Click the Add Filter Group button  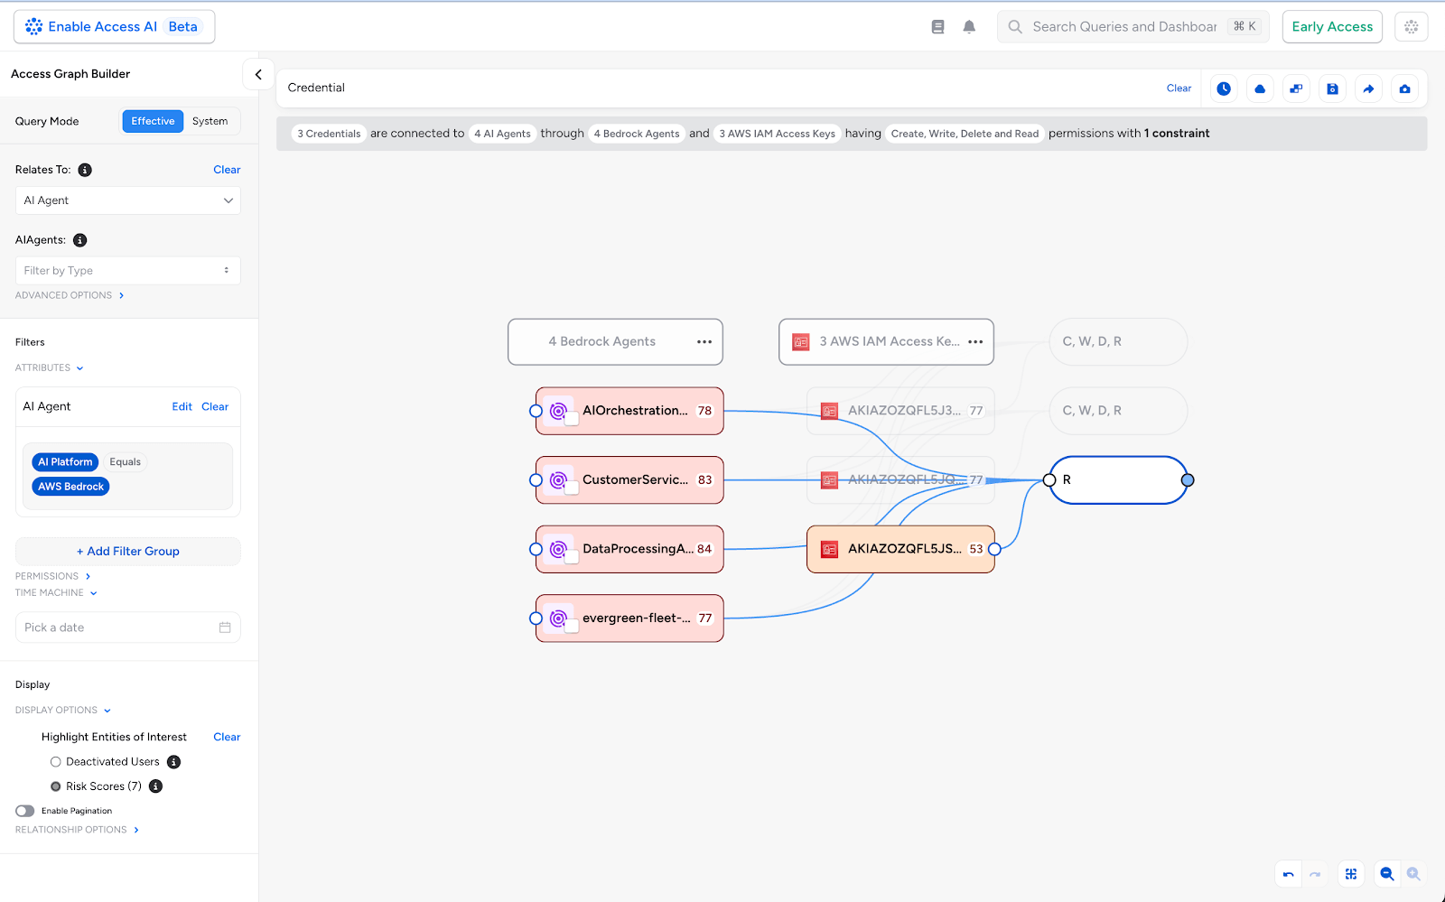point(128,552)
